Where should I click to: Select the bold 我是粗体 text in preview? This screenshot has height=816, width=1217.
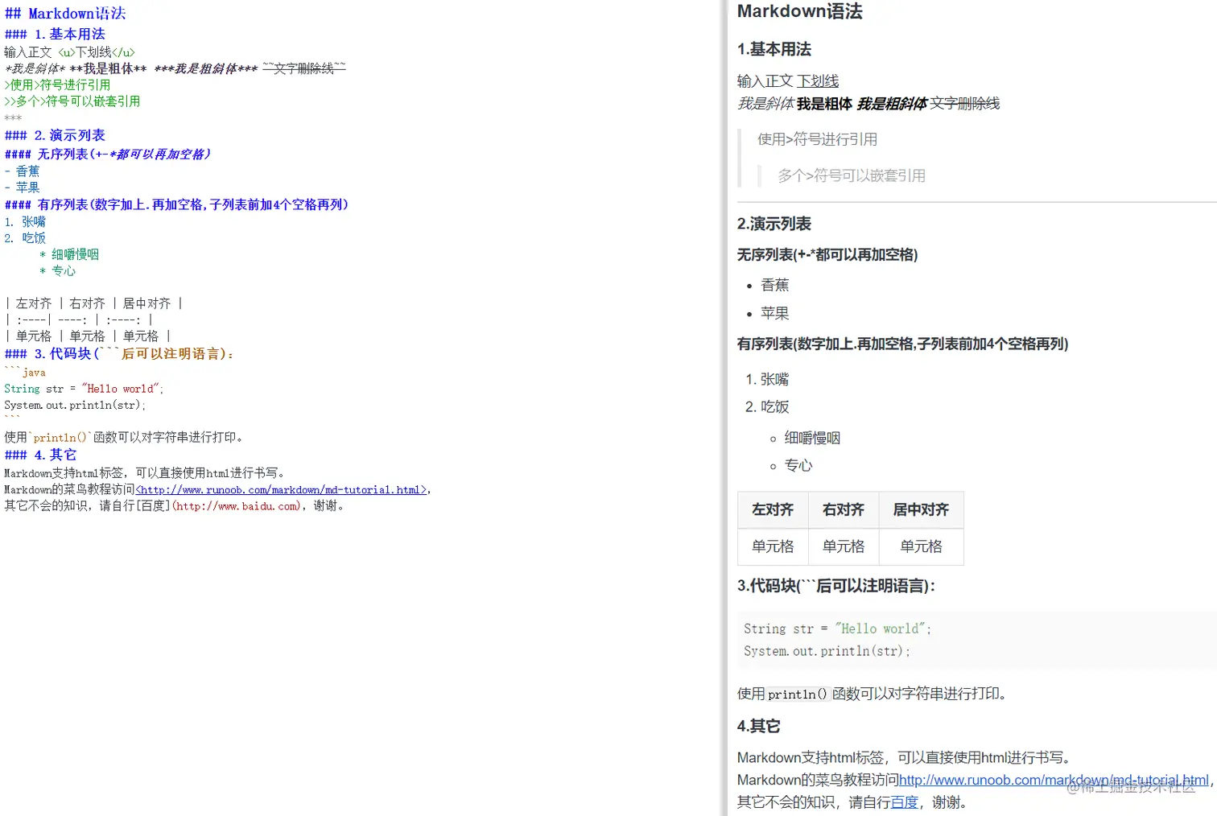pyautogui.click(x=824, y=103)
